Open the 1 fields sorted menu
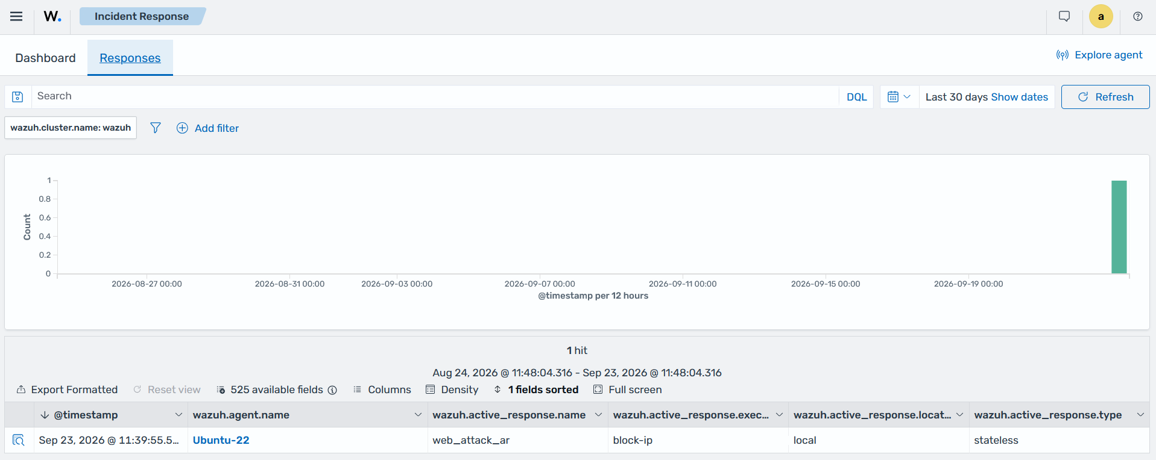The height and width of the screenshot is (460, 1156). (x=535, y=390)
